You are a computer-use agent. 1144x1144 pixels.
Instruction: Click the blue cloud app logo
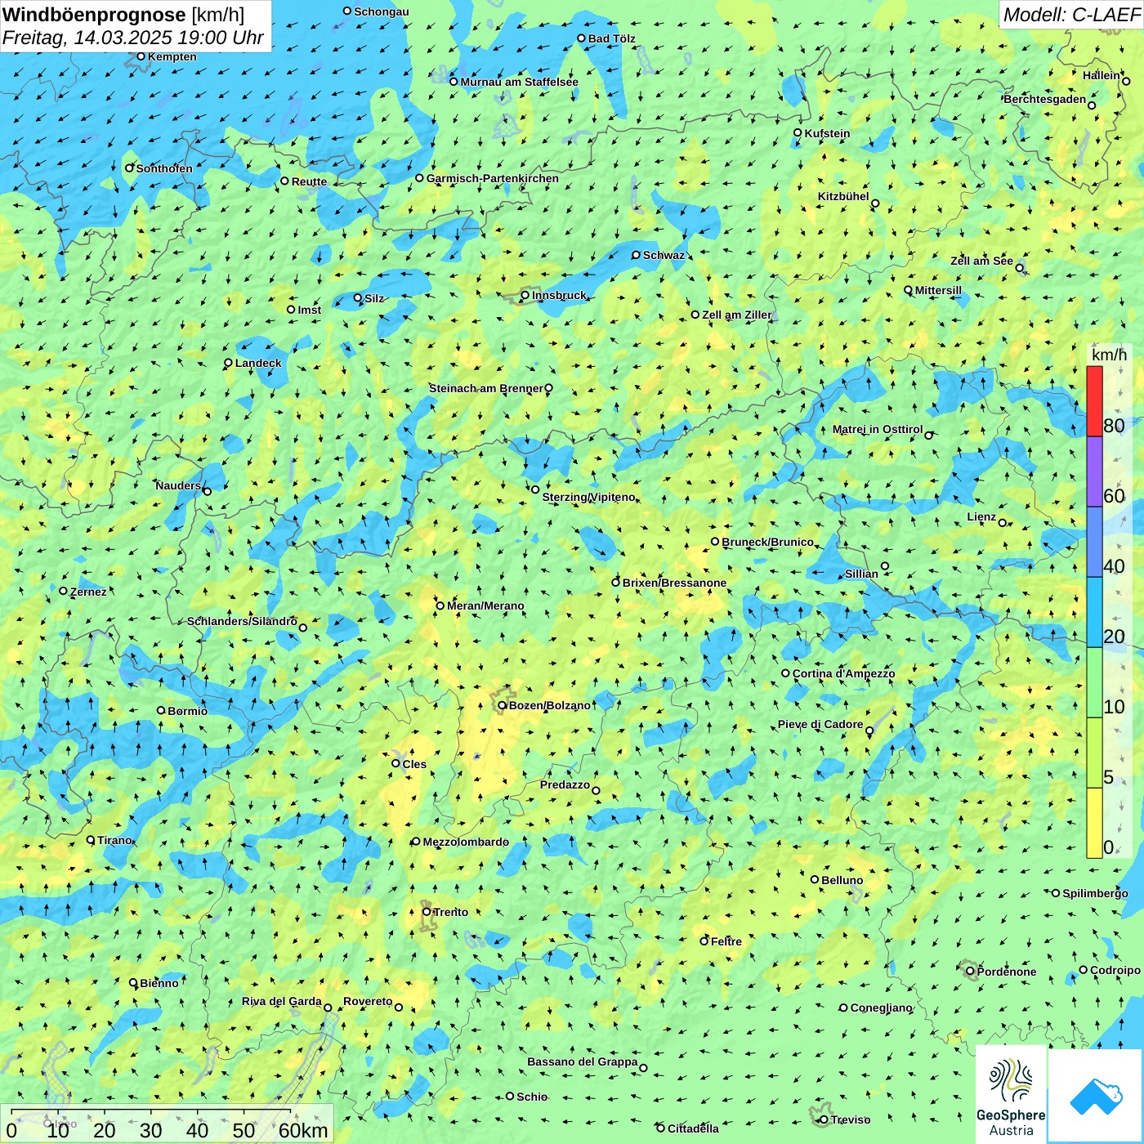click(x=1096, y=1096)
